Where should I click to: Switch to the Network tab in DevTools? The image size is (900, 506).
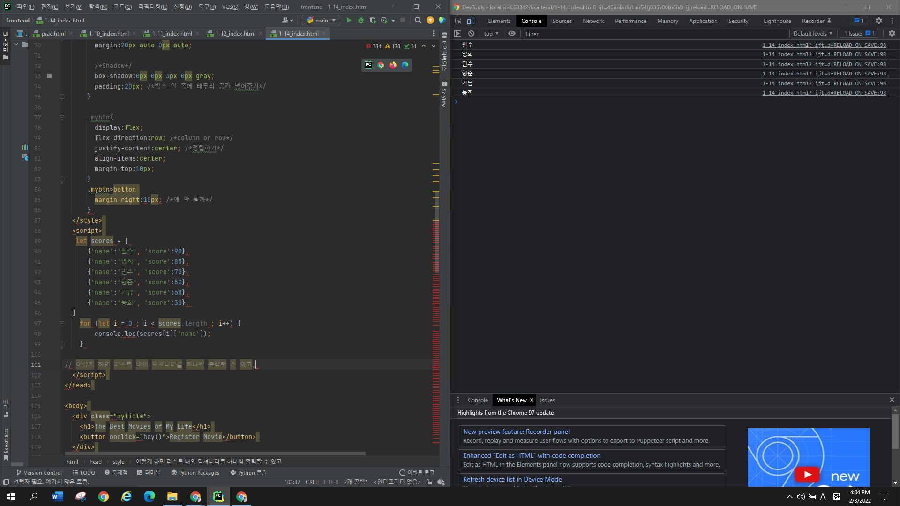[x=593, y=21]
